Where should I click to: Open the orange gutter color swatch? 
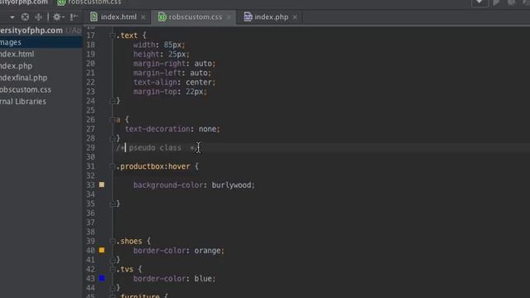pyautogui.click(x=102, y=250)
